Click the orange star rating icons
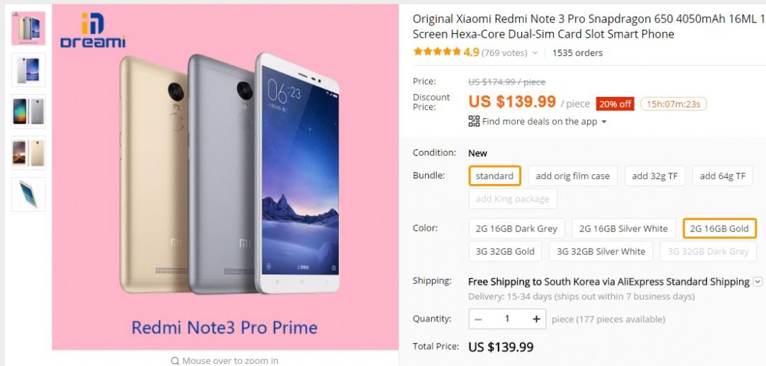Screen dimensions: 766x366 click(x=436, y=52)
